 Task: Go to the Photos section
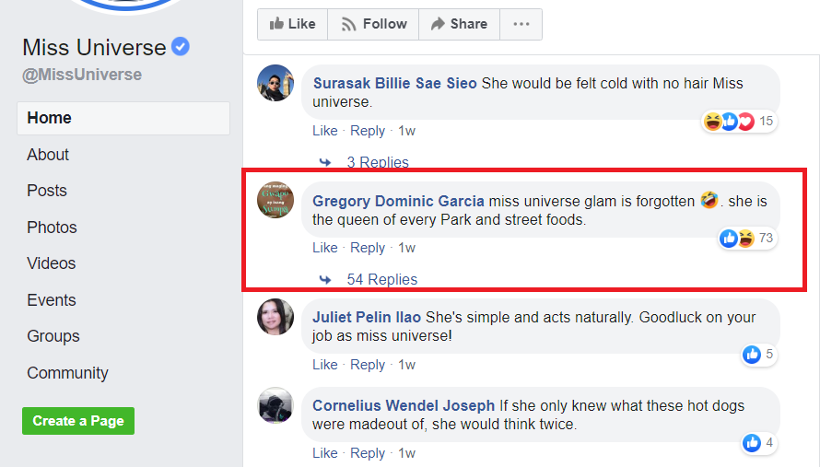click(x=52, y=228)
